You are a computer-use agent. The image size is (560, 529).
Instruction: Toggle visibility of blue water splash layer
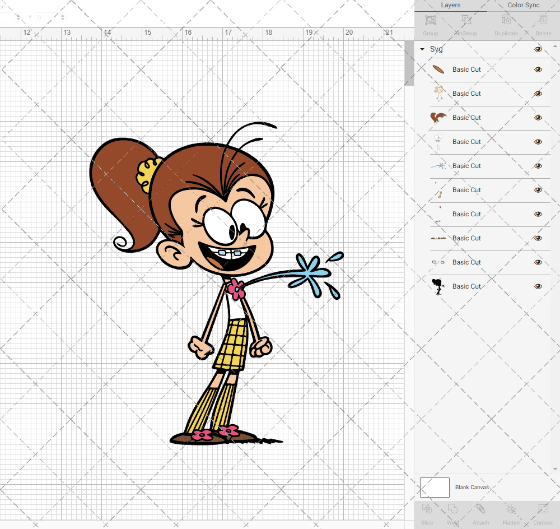[x=538, y=166]
